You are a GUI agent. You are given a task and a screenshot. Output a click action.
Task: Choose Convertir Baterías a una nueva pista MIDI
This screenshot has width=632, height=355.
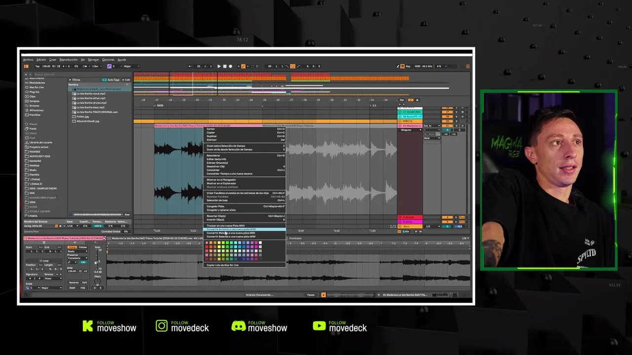click(x=245, y=237)
